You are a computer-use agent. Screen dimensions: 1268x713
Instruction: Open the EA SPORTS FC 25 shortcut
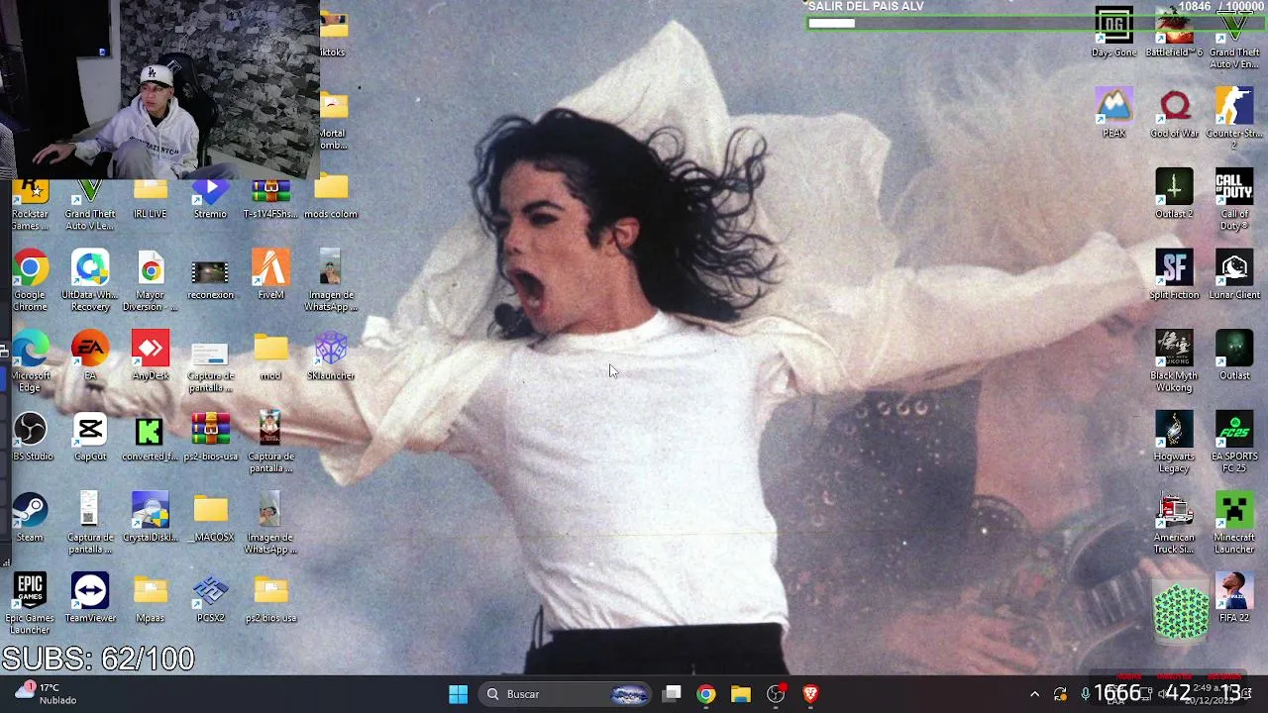pyautogui.click(x=1234, y=443)
